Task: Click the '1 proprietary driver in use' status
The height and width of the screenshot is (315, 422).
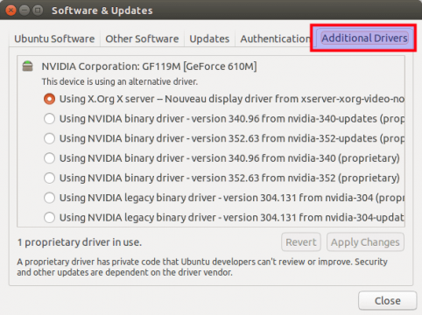Action: coord(80,242)
